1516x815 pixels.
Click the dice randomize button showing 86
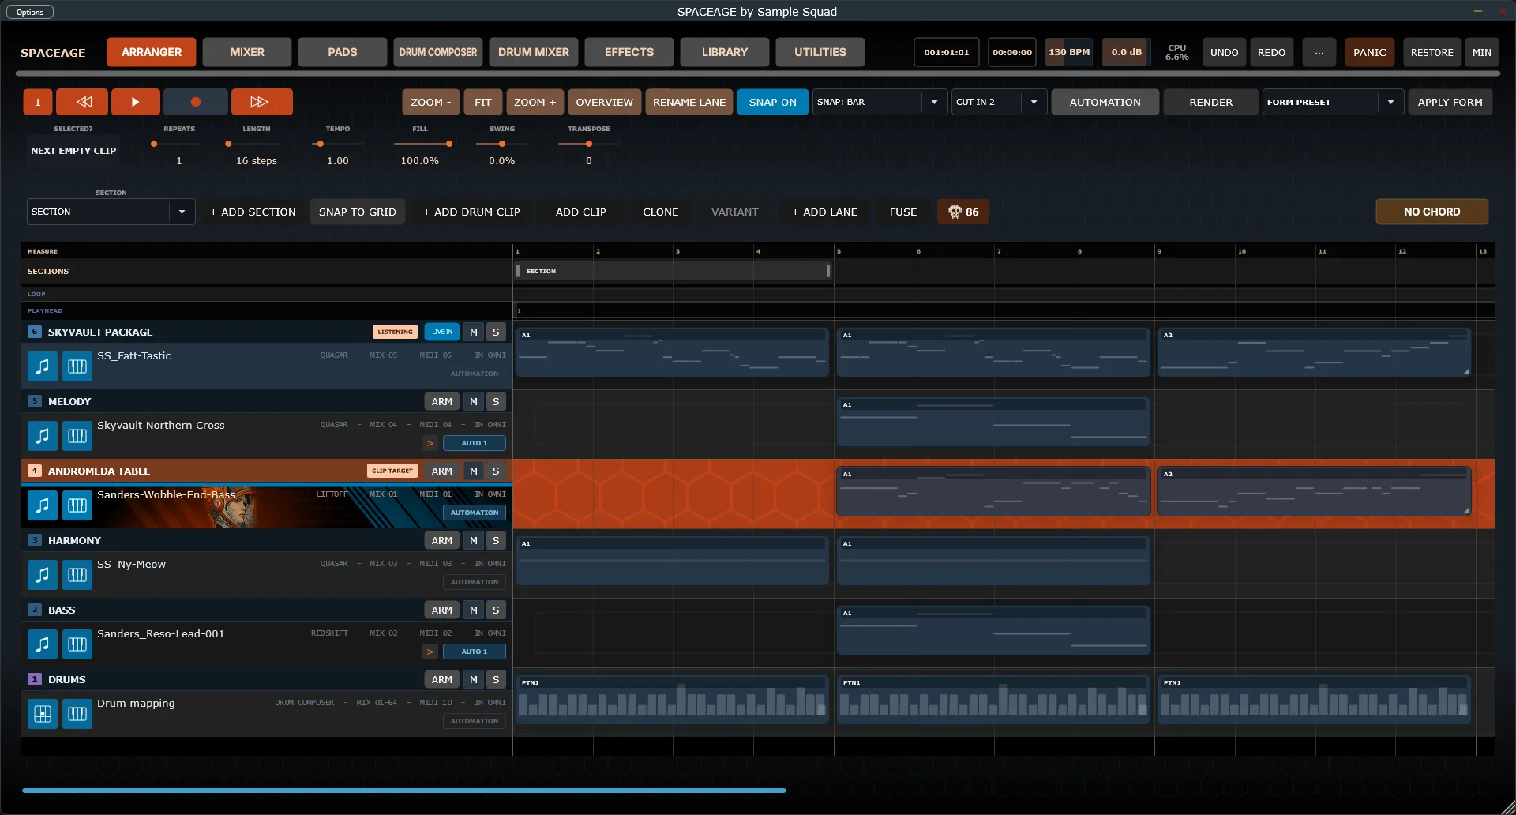pyautogui.click(x=963, y=212)
